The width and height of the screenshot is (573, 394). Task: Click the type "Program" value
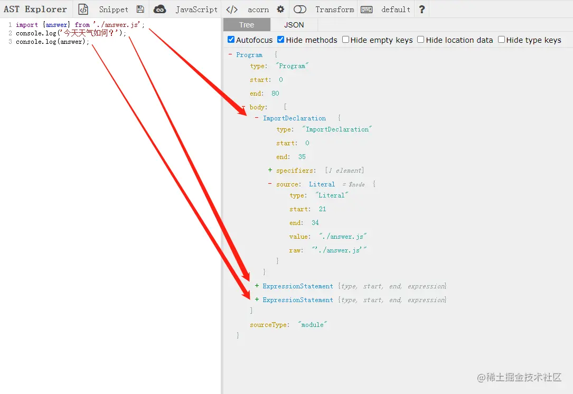tap(292, 66)
